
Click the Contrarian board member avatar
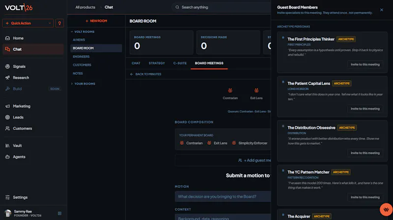point(230,91)
